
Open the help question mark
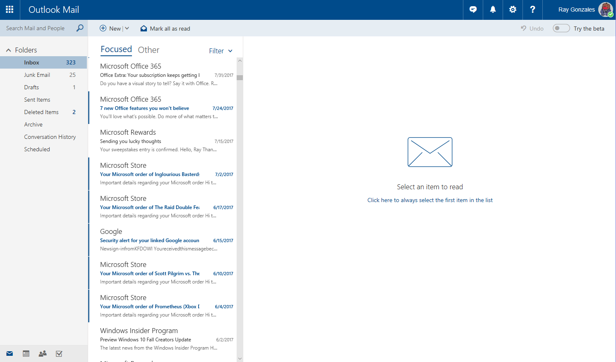(532, 10)
